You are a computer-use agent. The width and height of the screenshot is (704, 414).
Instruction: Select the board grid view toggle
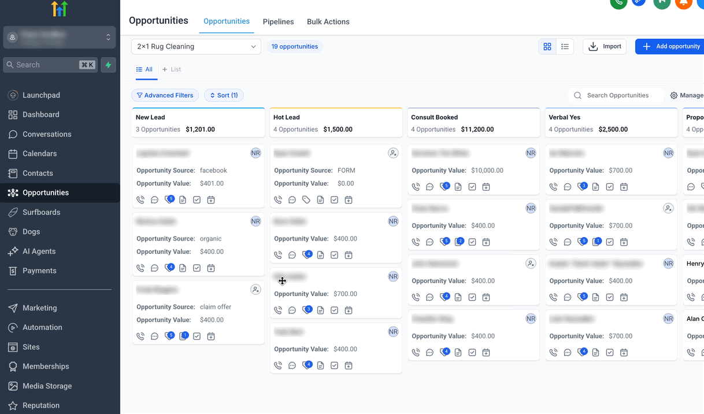coord(547,47)
